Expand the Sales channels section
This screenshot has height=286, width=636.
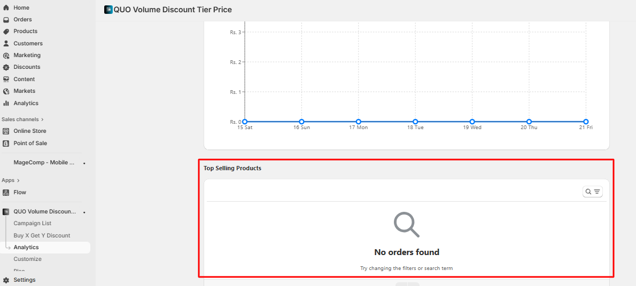pyautogui.click(x=42, y=120)
